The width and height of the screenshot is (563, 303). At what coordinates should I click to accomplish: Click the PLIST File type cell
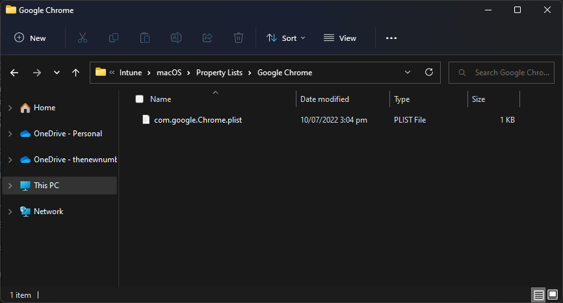410,120
